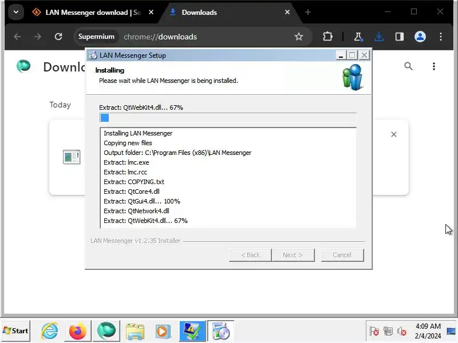Open the Extensions puzzle icon
The image size is (458, 343).
click(327, 37)
